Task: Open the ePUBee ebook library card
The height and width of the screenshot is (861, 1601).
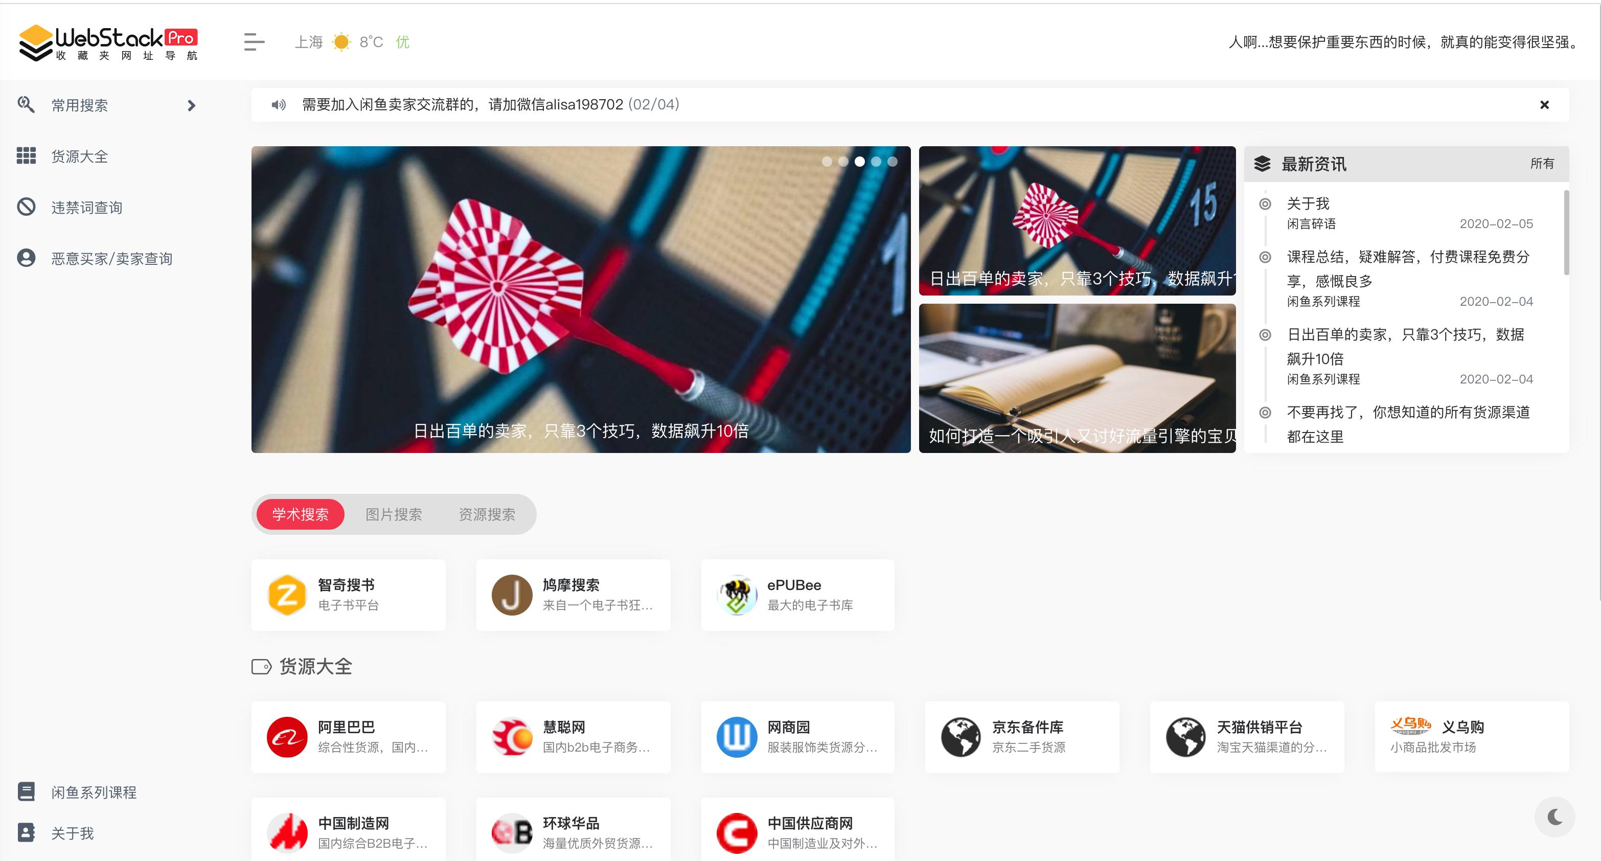Action: (797, 594)
